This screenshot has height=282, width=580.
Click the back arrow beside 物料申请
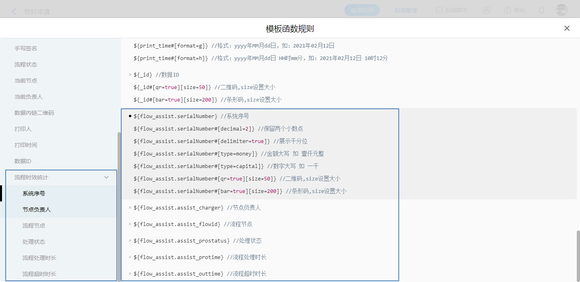tap(14, 11)
